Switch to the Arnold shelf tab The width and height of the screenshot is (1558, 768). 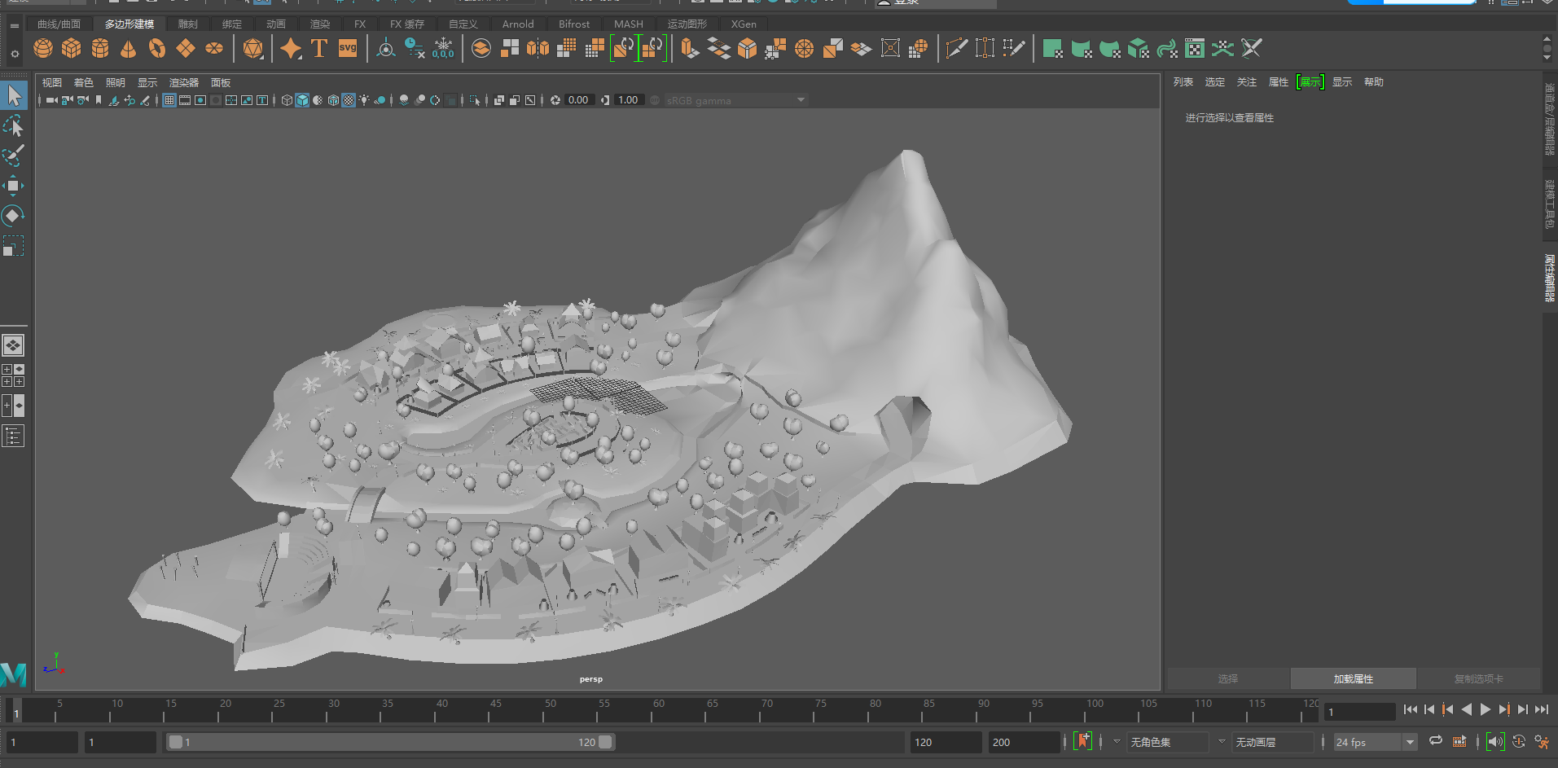coord(518,24)
